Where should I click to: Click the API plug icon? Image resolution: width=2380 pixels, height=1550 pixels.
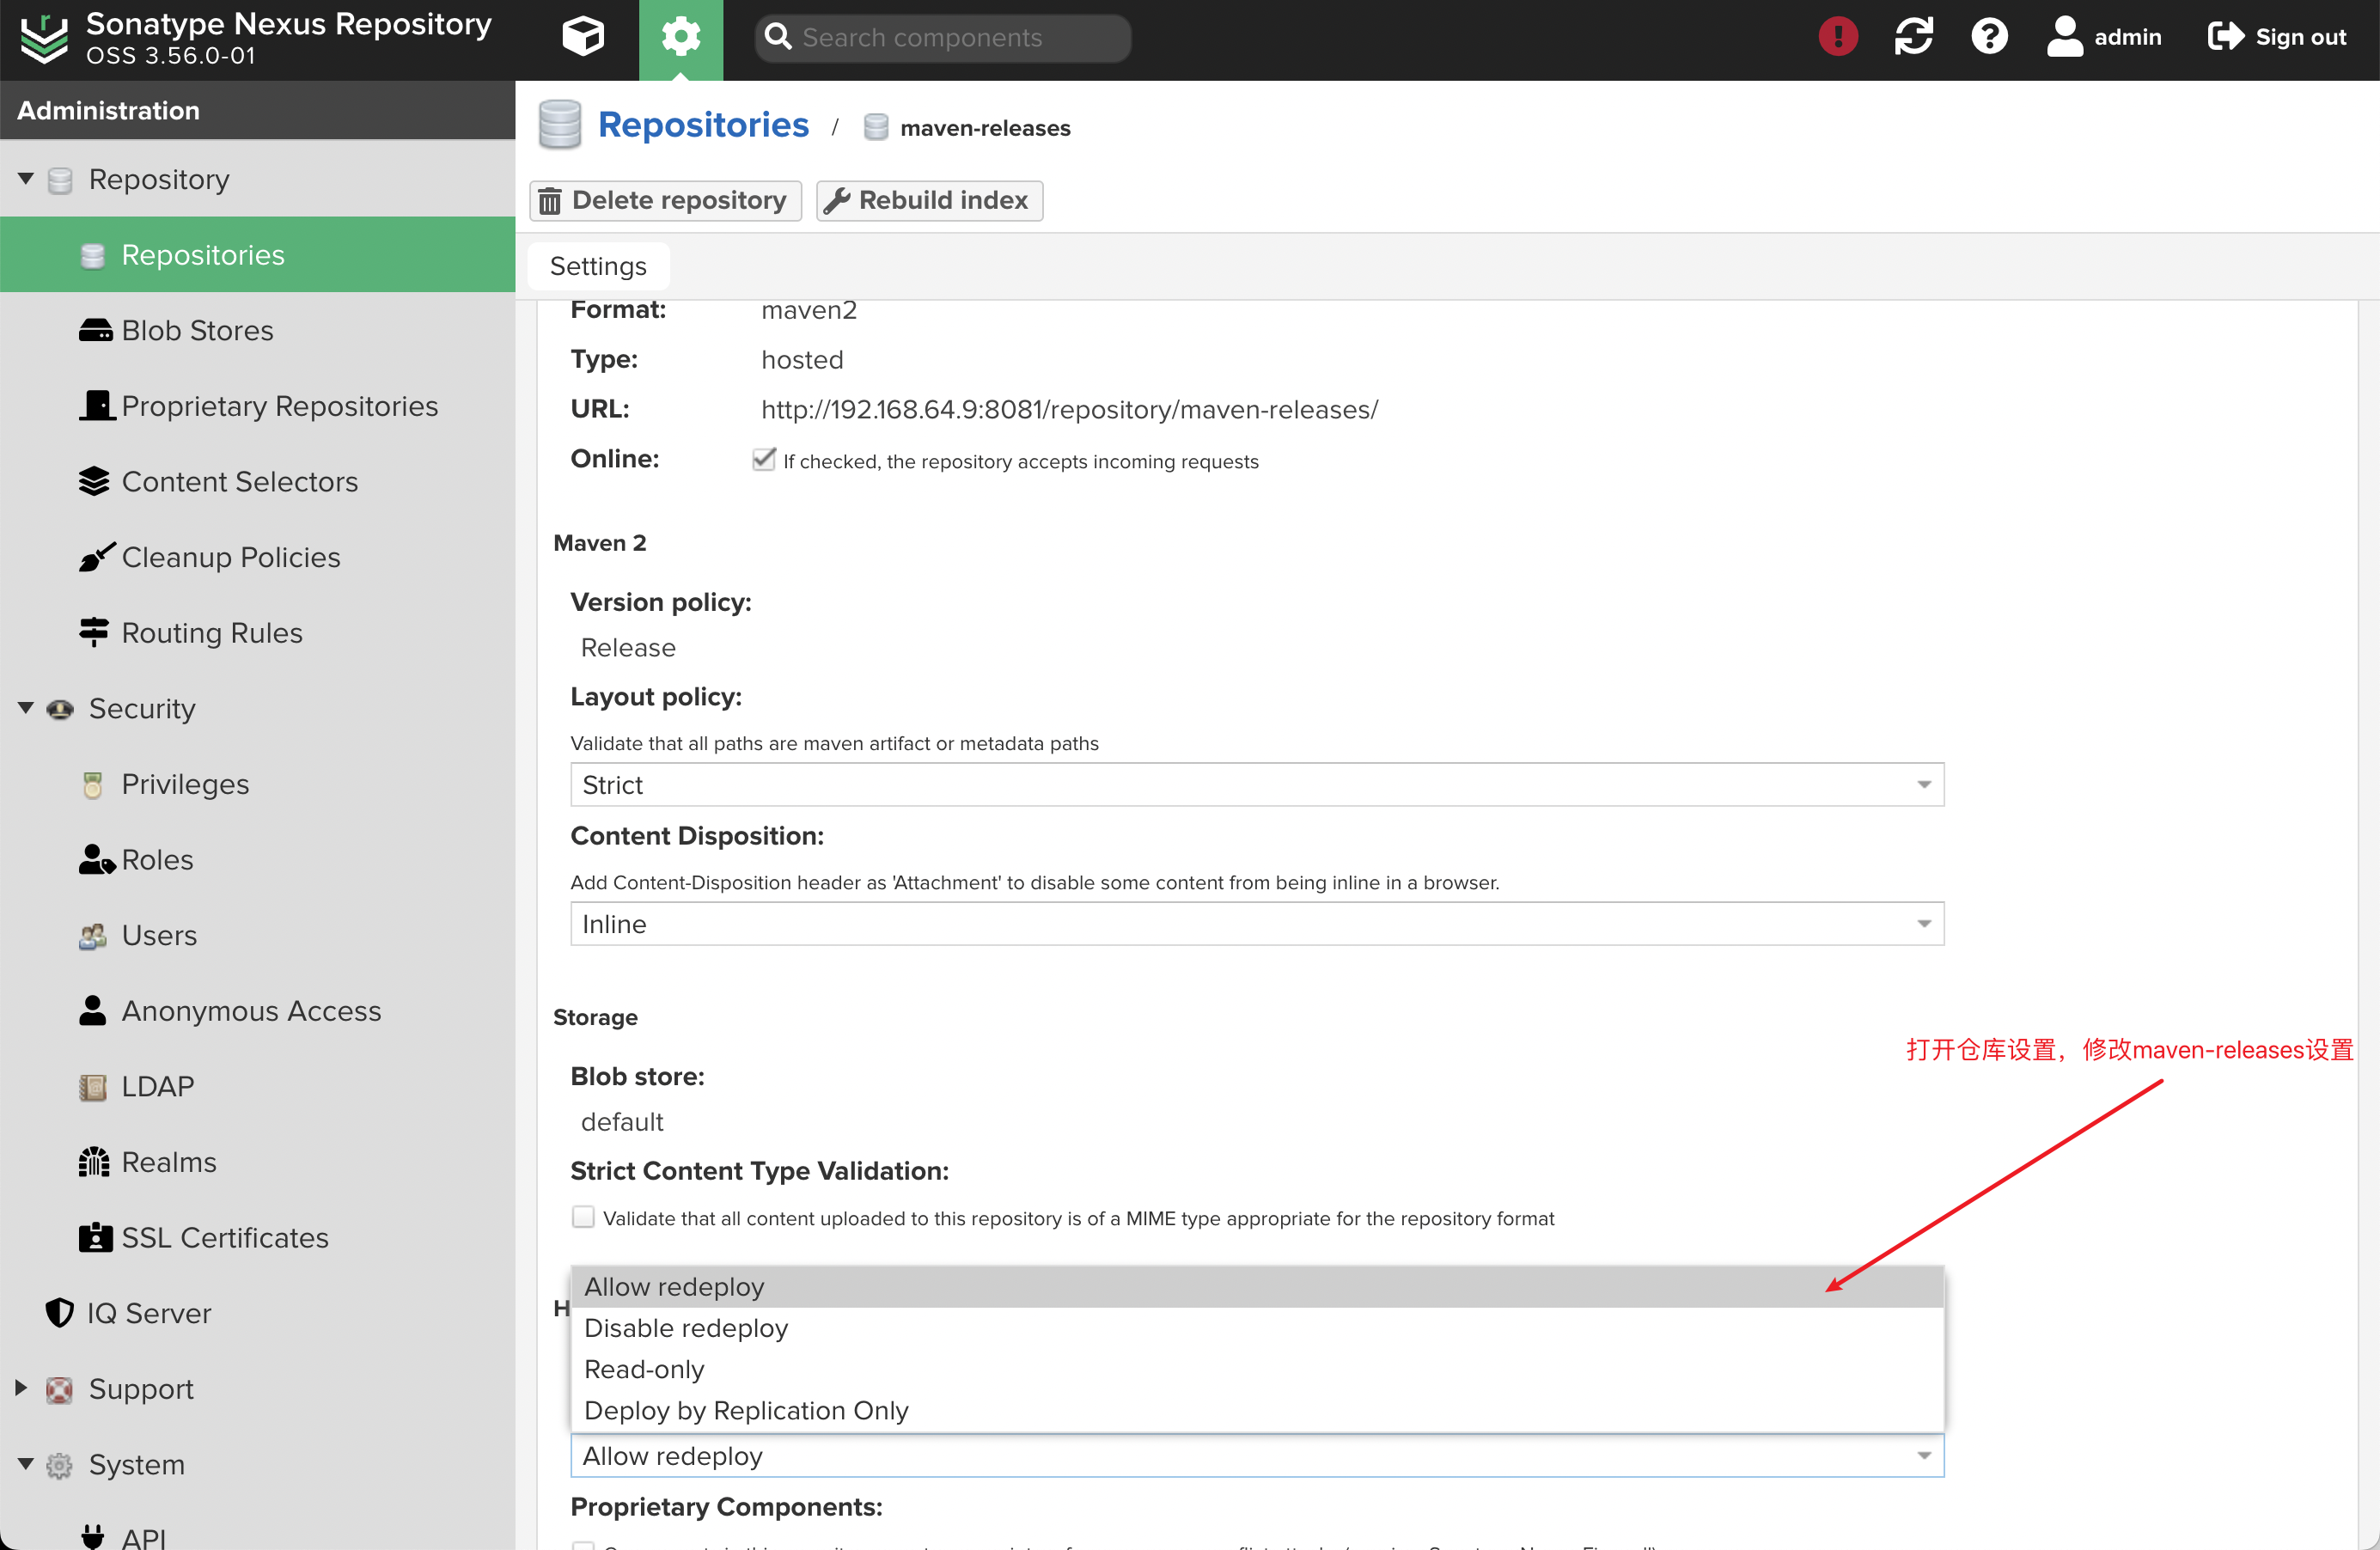93,1536
